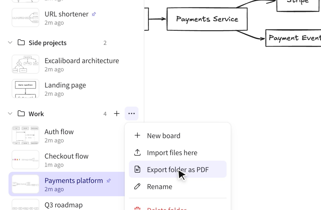Image resolution: width=321 pixels, height=210 pixels.
Task: Select Import files here menu entry
Action: click(x=178, y=153)
